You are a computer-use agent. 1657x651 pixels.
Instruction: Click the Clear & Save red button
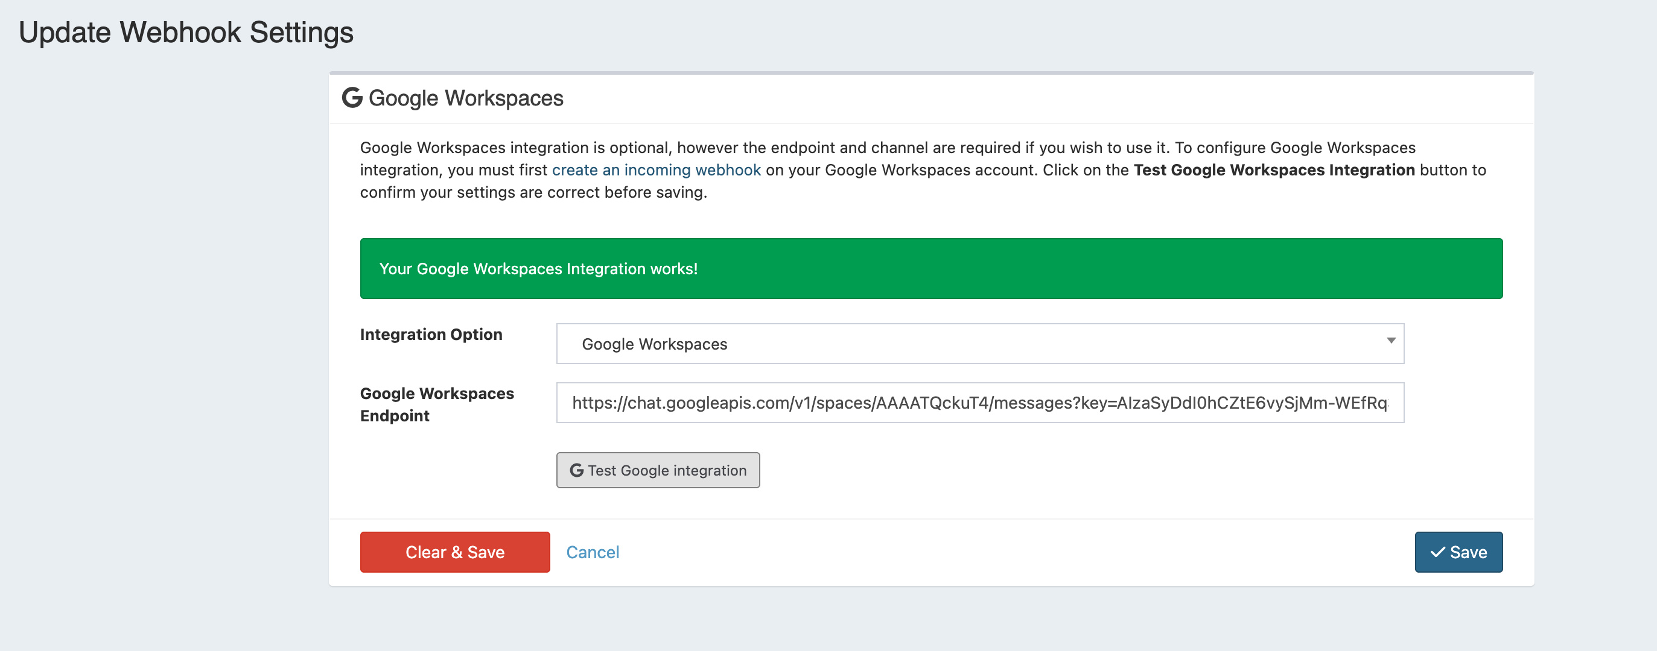coord(455,552)
